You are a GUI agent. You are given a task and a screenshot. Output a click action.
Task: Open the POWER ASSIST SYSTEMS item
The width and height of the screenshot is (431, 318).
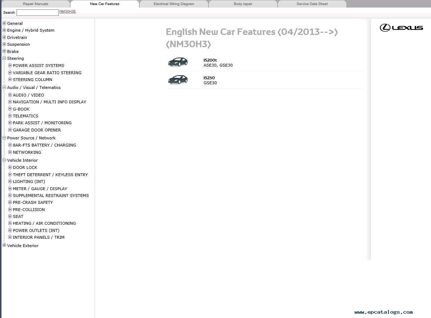click(39, 66)
